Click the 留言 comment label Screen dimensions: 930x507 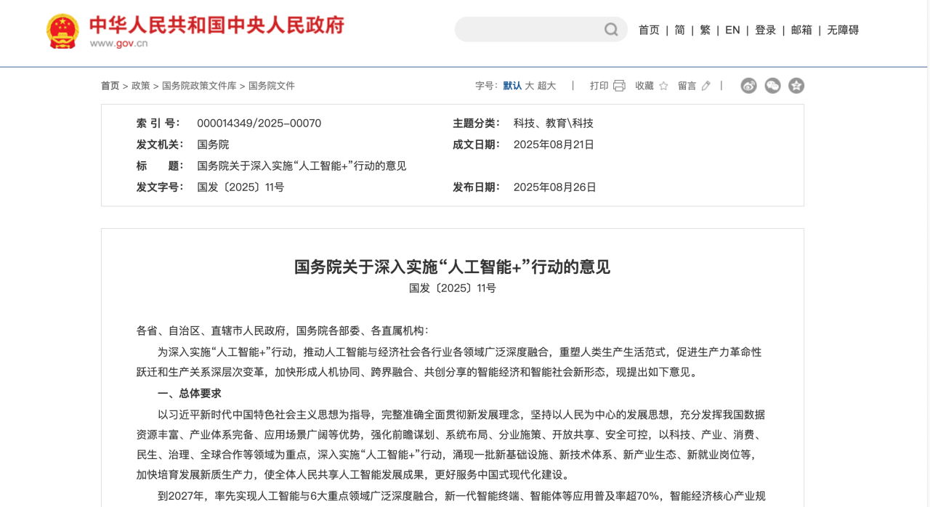687,86
